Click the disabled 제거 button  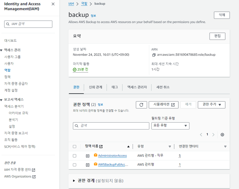tap(188, 105)
